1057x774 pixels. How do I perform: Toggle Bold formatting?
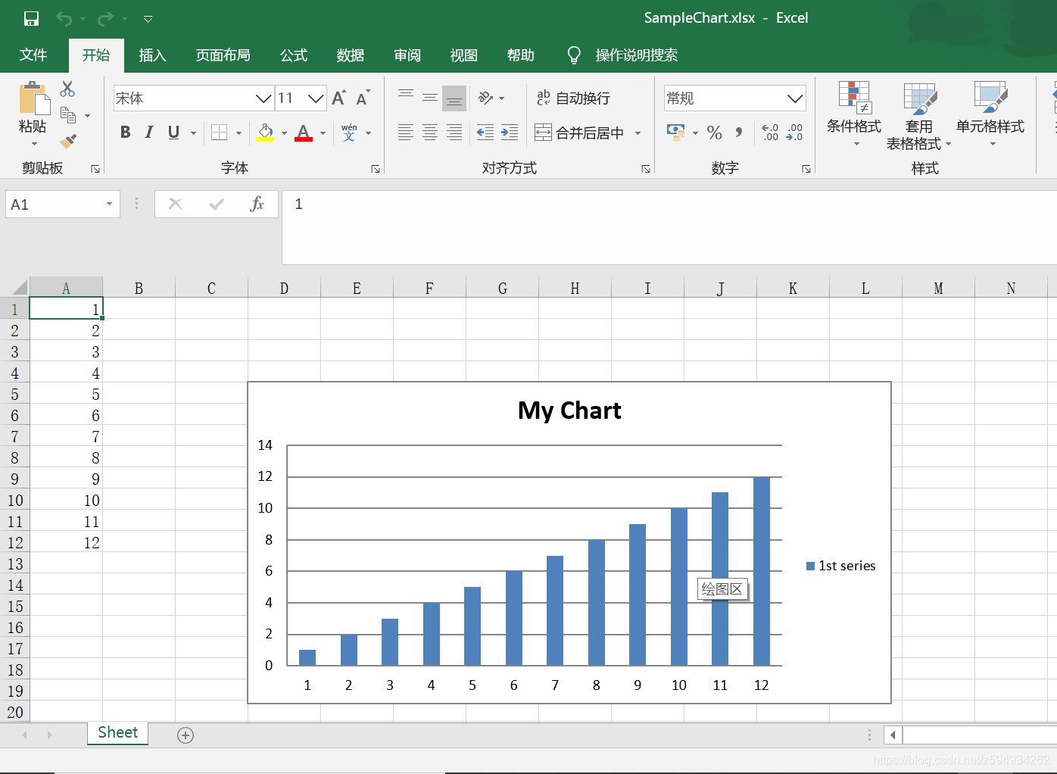(x=126, y=133)
